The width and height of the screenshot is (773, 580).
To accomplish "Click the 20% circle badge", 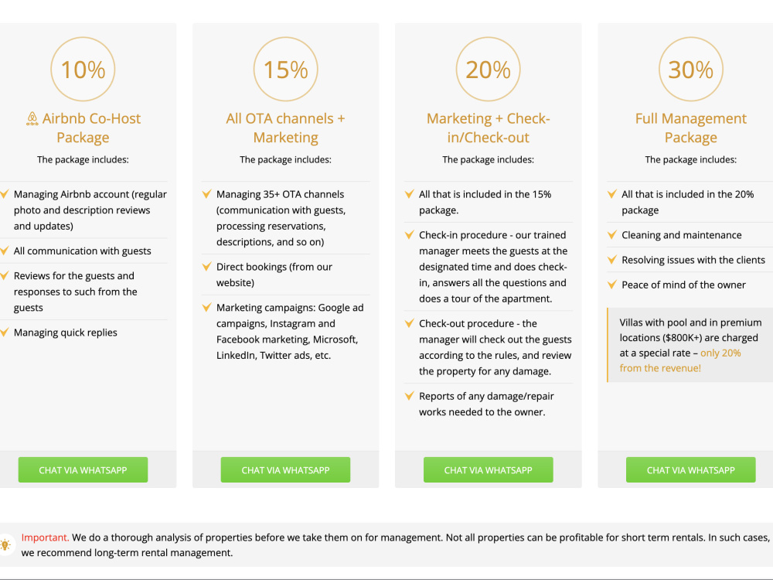I will point(488,69).
